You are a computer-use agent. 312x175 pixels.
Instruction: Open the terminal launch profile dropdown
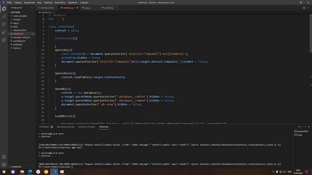point(302,126)
